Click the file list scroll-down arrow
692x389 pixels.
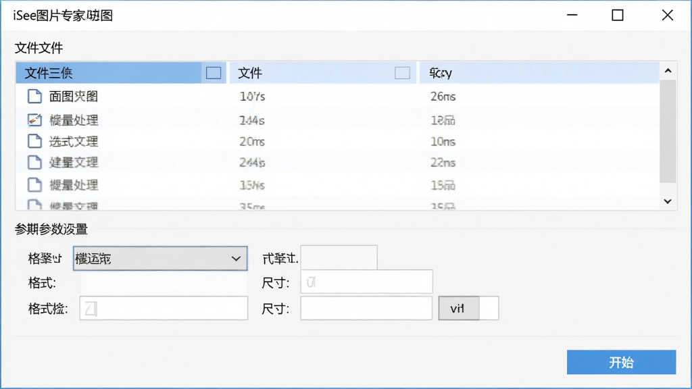[x=668, y=201]
